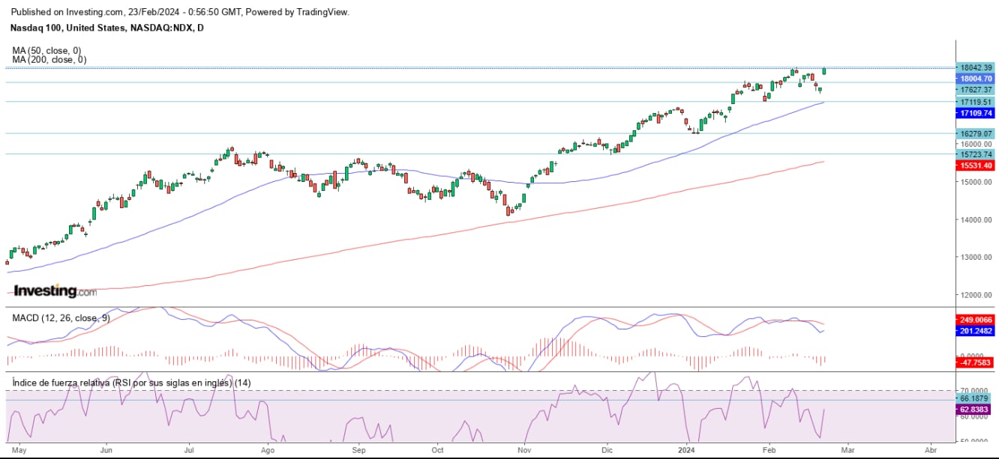
Task: Click the 'Published on Investing.com' header line
Action: point(181,12)
